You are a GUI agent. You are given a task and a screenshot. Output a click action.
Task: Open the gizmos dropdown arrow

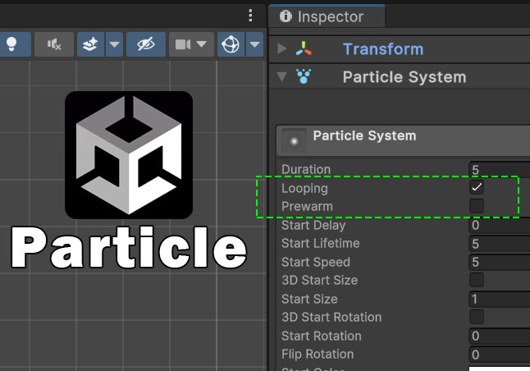point(254,44)
